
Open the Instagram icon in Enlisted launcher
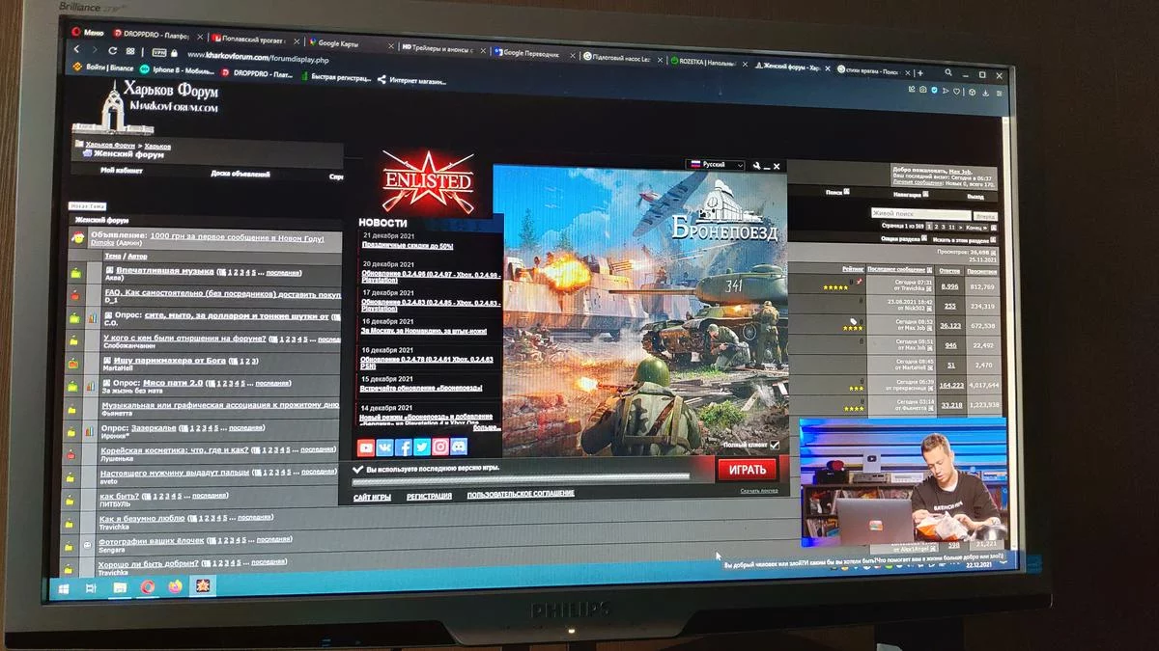439,447
